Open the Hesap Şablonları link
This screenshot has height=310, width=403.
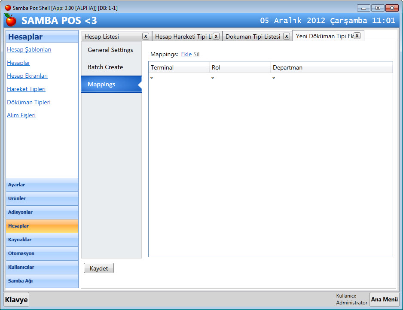tap(29, 50)
